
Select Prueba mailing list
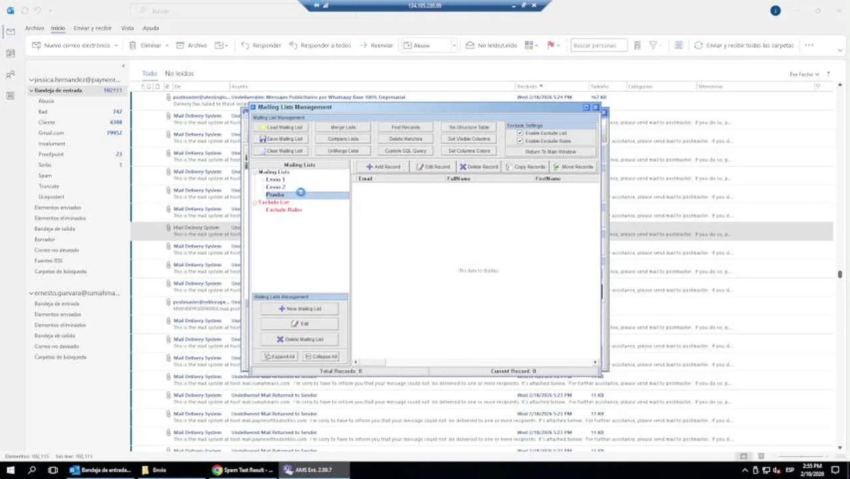pyautogui.click(x=275, y=195)
